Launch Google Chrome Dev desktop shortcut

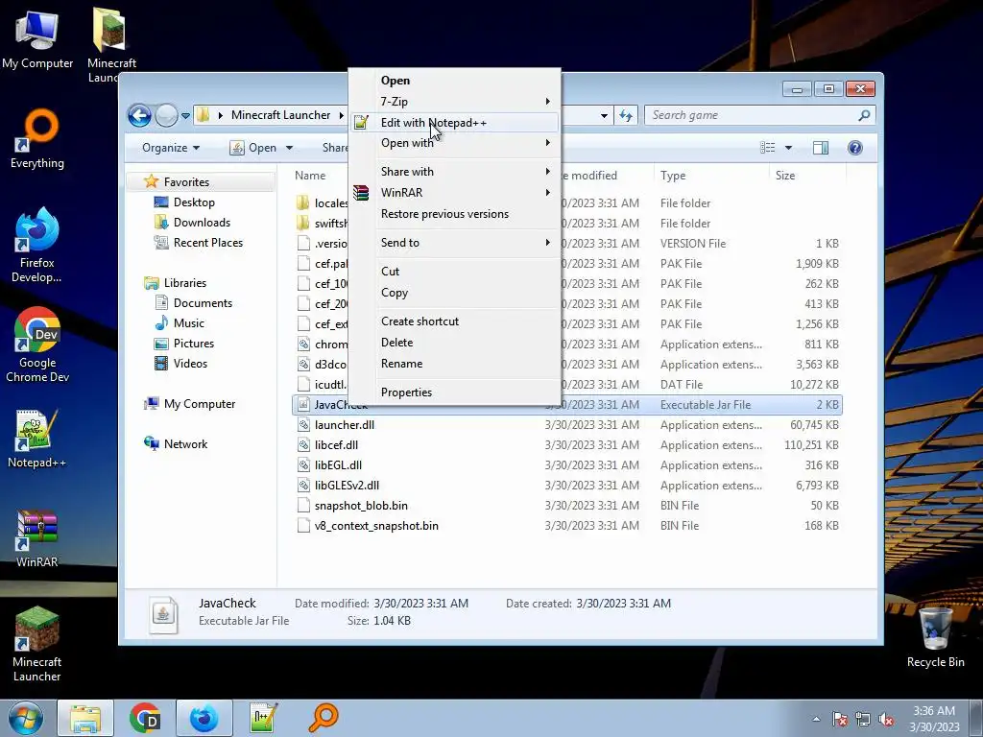(x=37, y=345)
